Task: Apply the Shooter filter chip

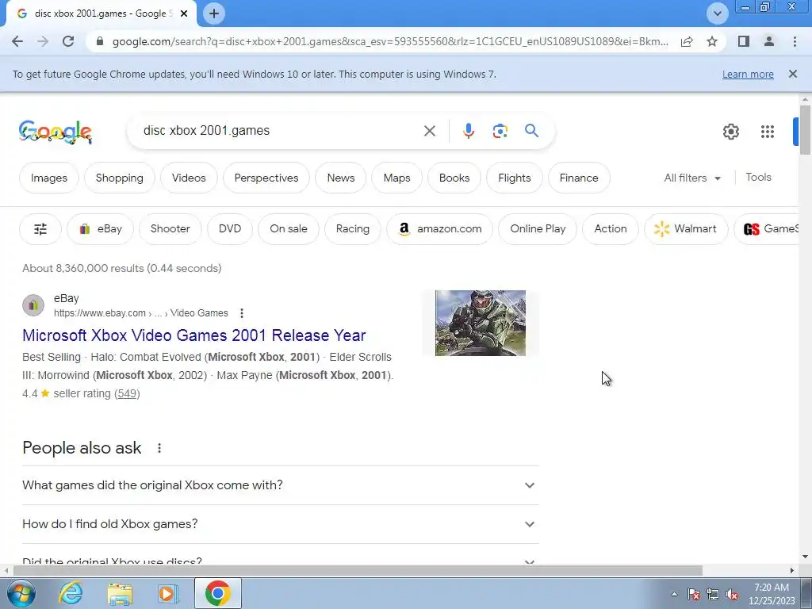Action: click(170, 229)
